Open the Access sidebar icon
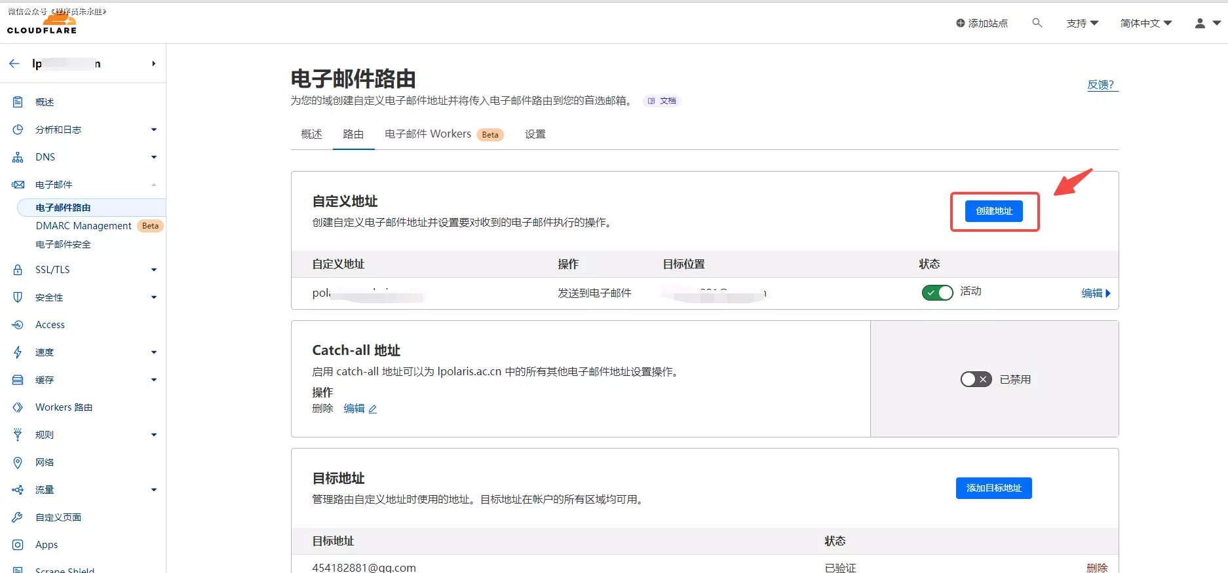 pyautogui.click(x=18, y=325)
